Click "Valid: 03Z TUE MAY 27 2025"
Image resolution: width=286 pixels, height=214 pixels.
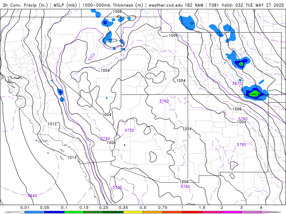(x=253, y=5)
